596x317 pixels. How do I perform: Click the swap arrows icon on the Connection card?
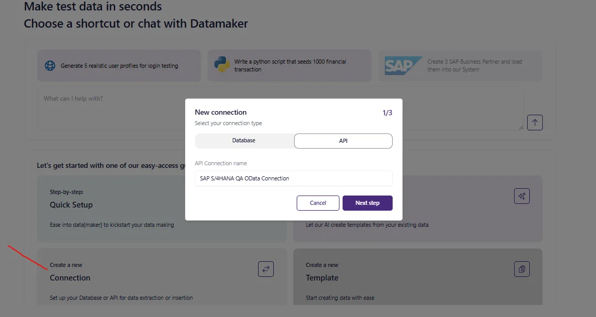tap(265, 269)
